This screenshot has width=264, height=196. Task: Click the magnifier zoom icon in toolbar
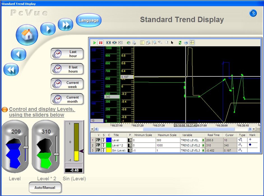154,43
